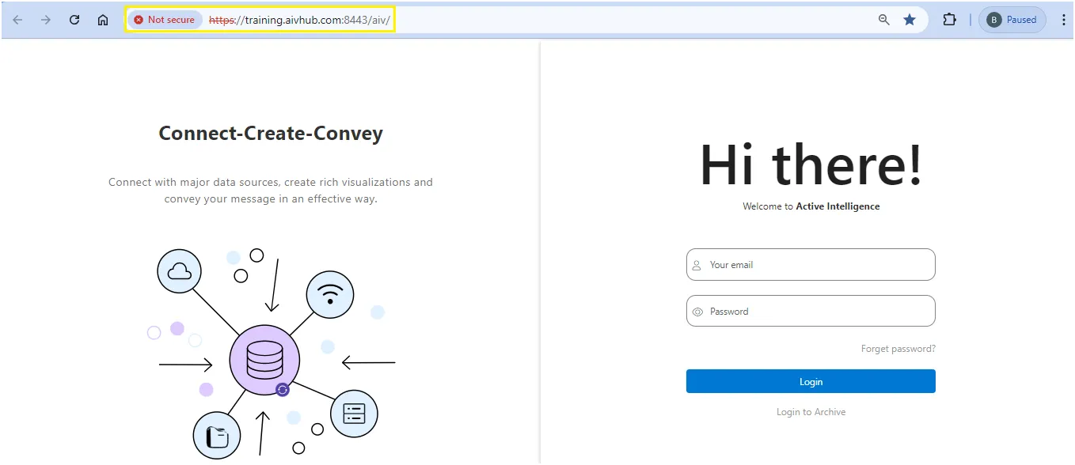This screenshot has height=465, width=1075.
Task: Click the Connect-Create-Convey heading
Action: click(x=271, y=134)
